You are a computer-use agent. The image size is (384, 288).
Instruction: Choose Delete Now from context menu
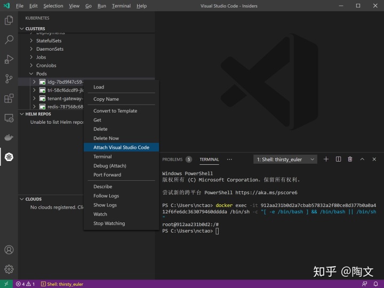click(121, 138)
